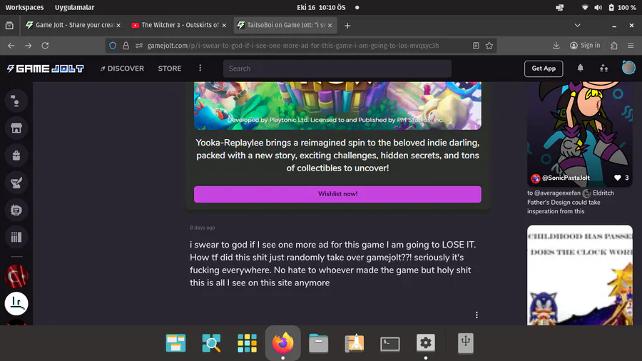Launch the workspaces dock icon
The height and width of the screenshot is (361, 642).
coord(175,343)
